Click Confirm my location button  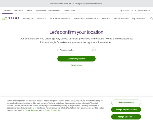point(76,59)
